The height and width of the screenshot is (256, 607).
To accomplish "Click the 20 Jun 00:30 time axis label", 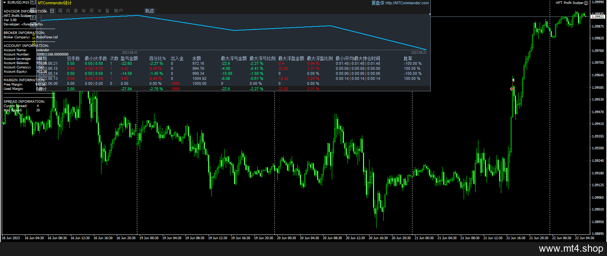I will tap(286, 238).
